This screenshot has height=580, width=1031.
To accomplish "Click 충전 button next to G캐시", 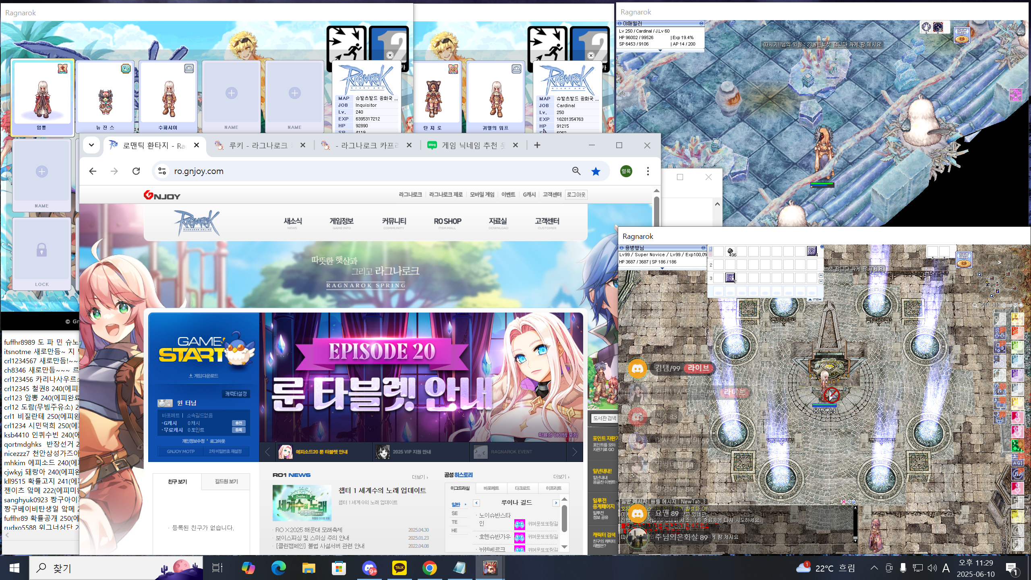I will 238,423.
